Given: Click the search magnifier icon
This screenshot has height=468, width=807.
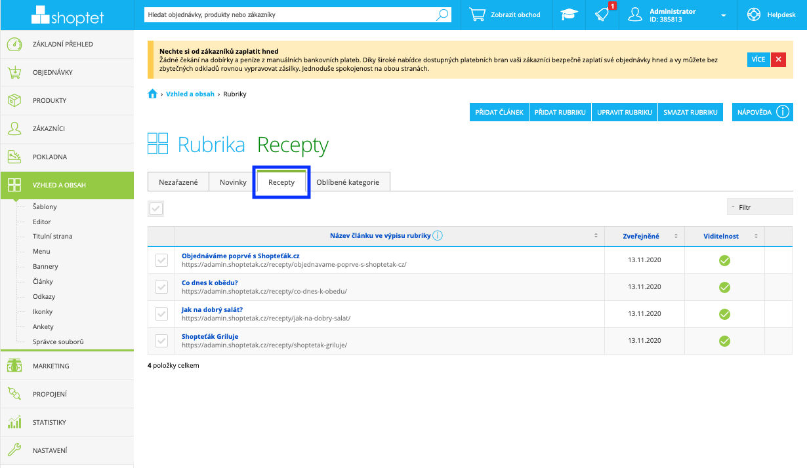Looking at the screenshot, I should 443,14.
